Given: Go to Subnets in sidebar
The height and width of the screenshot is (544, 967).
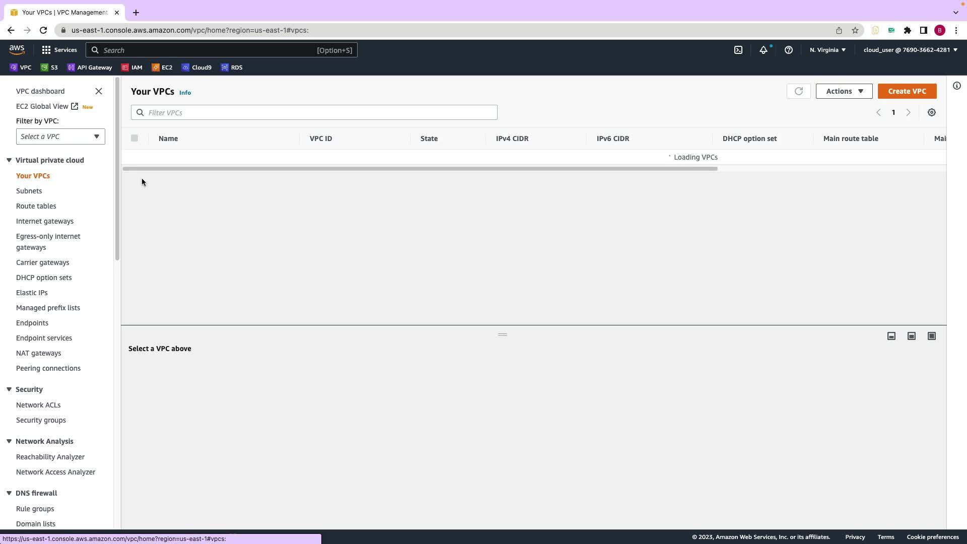Looking at the screenshot, I should [x=29, y=191].
